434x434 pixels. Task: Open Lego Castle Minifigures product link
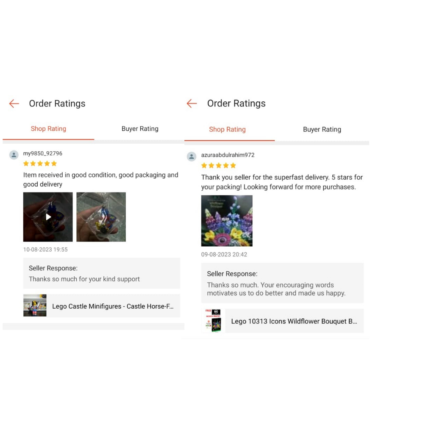click(x=113, y=306)
